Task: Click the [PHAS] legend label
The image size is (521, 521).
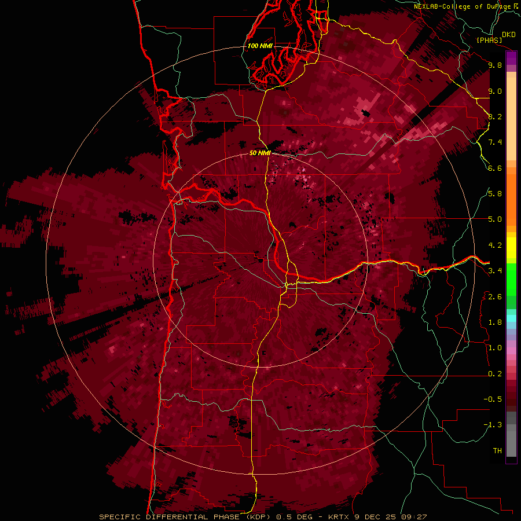Action: (489, 40)
